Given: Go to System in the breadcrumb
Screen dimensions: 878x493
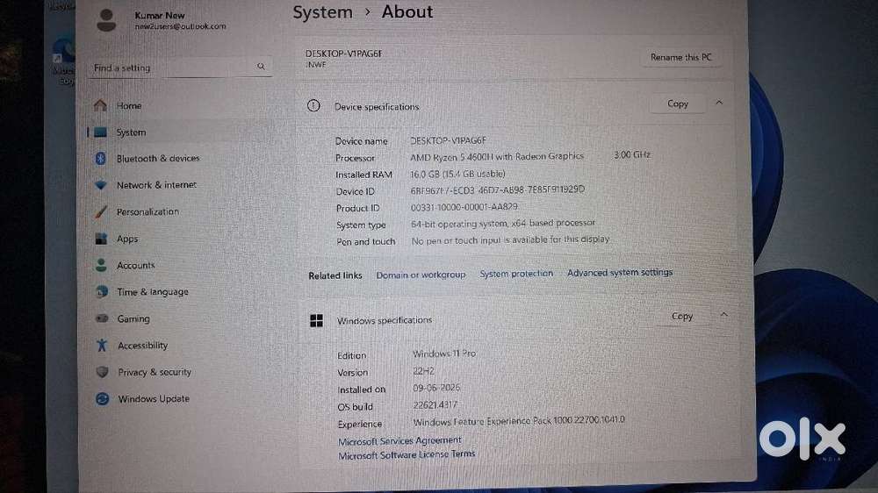Looking at the screenshot, I should click(x=322, y=12).
